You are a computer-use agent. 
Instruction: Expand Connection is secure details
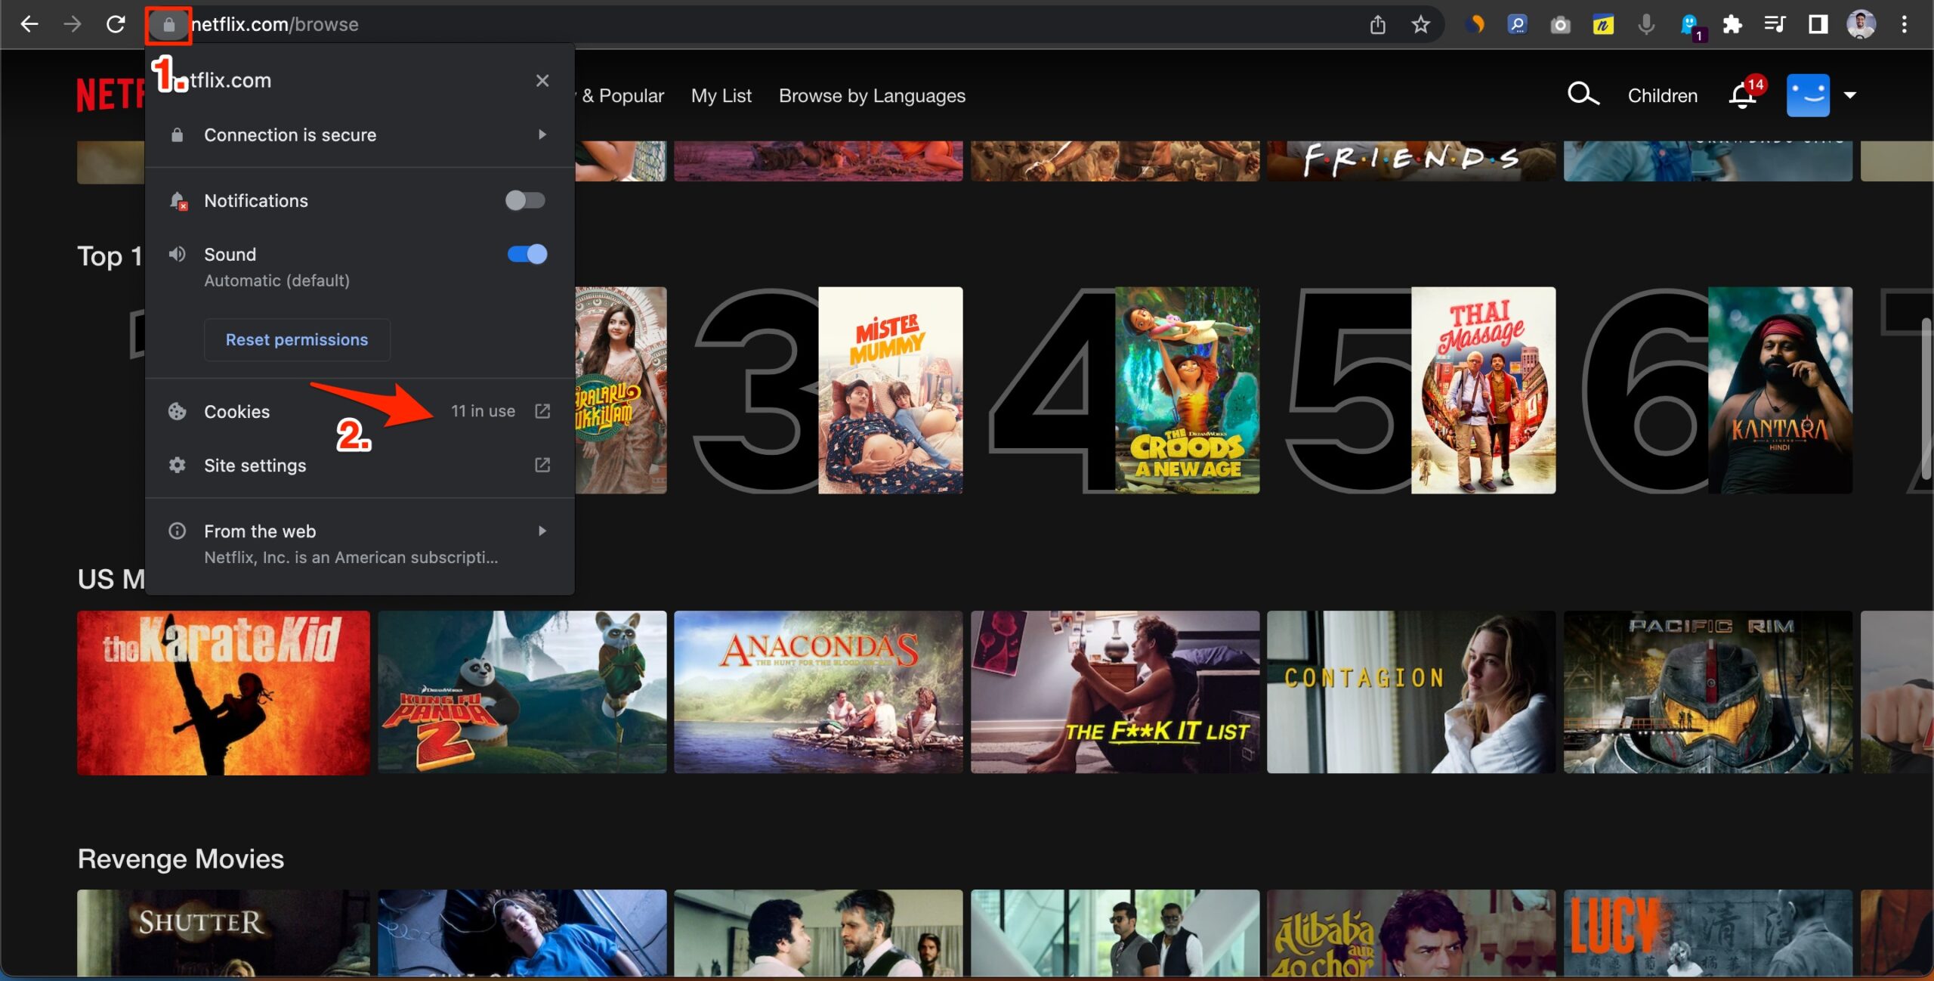coord(542,135)
